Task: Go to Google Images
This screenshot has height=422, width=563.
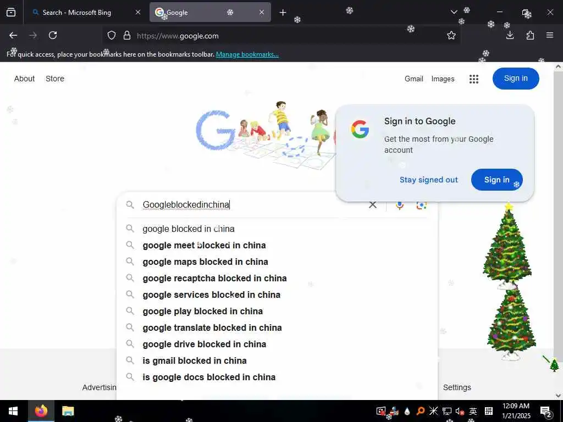Action: (x=443, y=79)
